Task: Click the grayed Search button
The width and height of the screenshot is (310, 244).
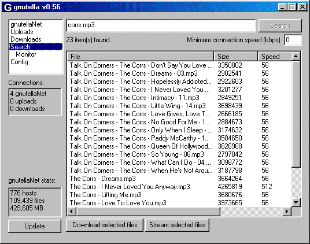Action: point(280,25)
